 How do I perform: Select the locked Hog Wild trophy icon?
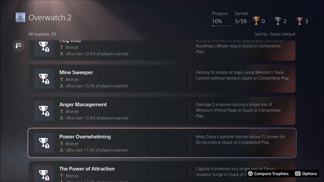[x=44, y=49]
